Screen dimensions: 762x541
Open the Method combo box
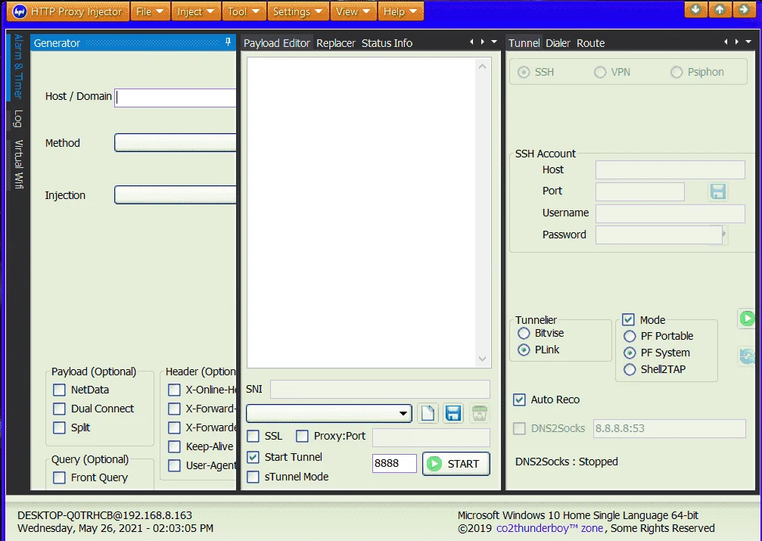tap(176, 143)
